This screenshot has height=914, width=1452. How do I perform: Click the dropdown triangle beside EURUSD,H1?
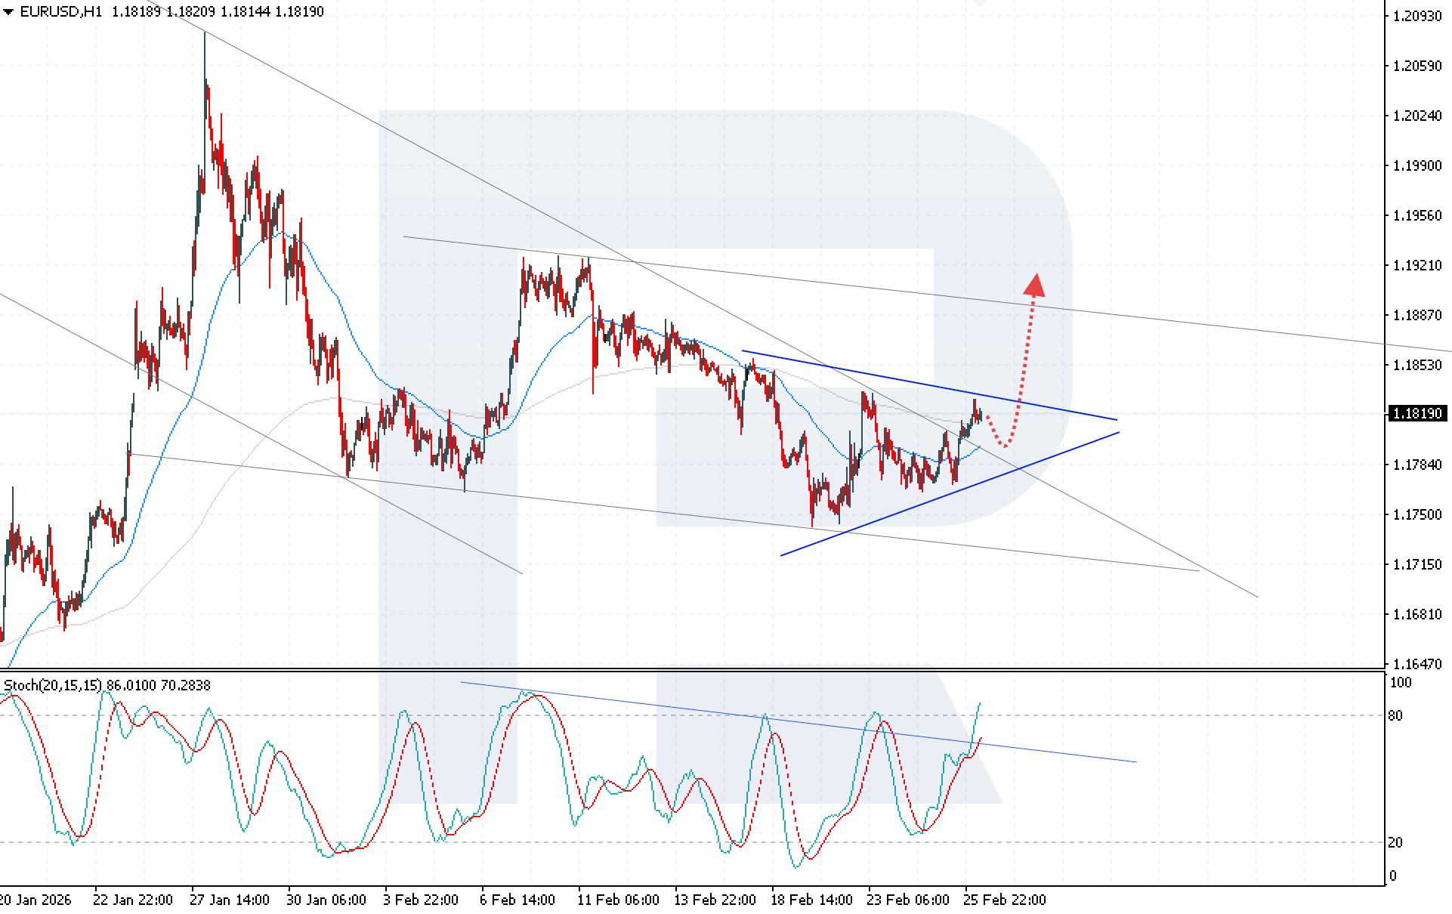click(x=8, y=12)
